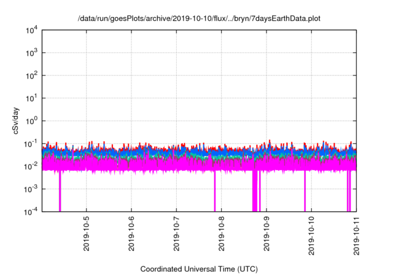Image resolution: width=393 pixels, height=275 pixels.
Task: Click the 10^2 y-axis tick label
Action: [x=31, y=76]
